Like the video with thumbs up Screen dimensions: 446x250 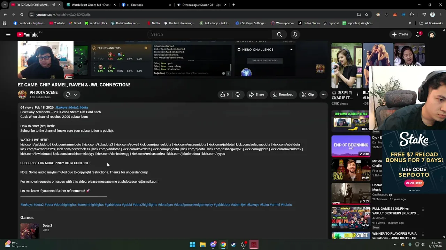(x=224, y=94)
